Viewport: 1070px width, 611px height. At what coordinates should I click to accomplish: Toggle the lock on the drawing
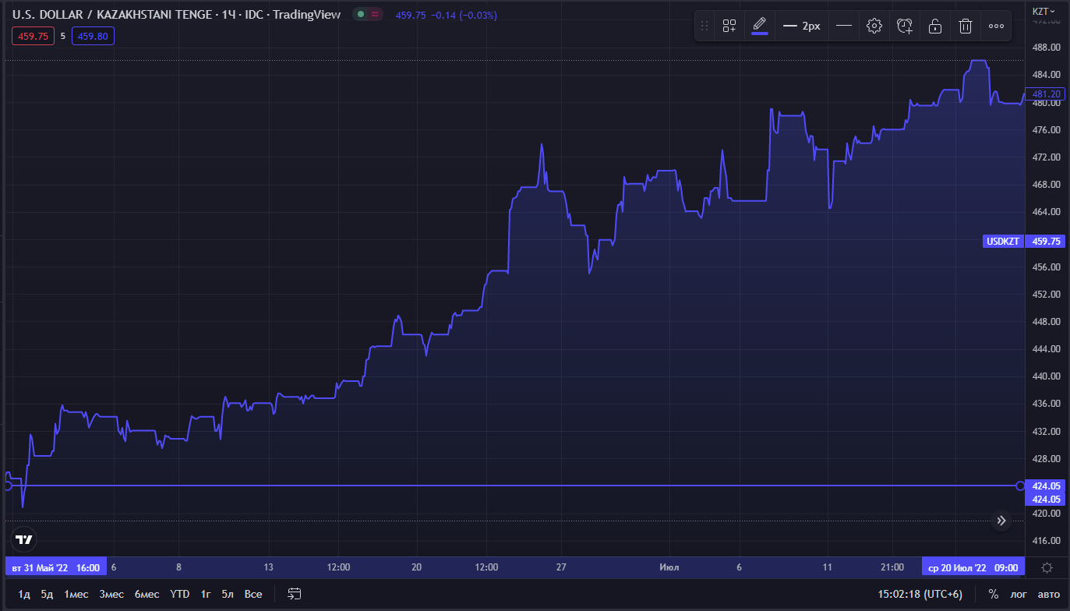[x=935, y=26]
